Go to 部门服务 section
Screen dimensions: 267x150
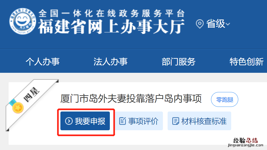(178, 61)
